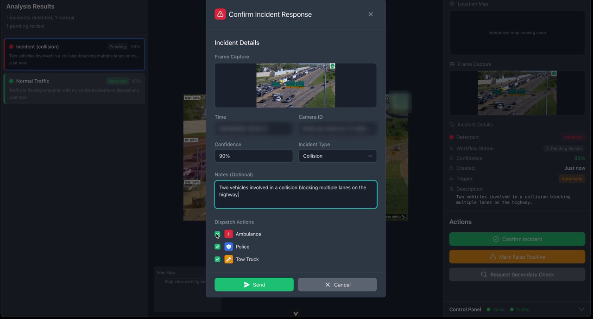Click the Pending Review workflow badge

564,148
